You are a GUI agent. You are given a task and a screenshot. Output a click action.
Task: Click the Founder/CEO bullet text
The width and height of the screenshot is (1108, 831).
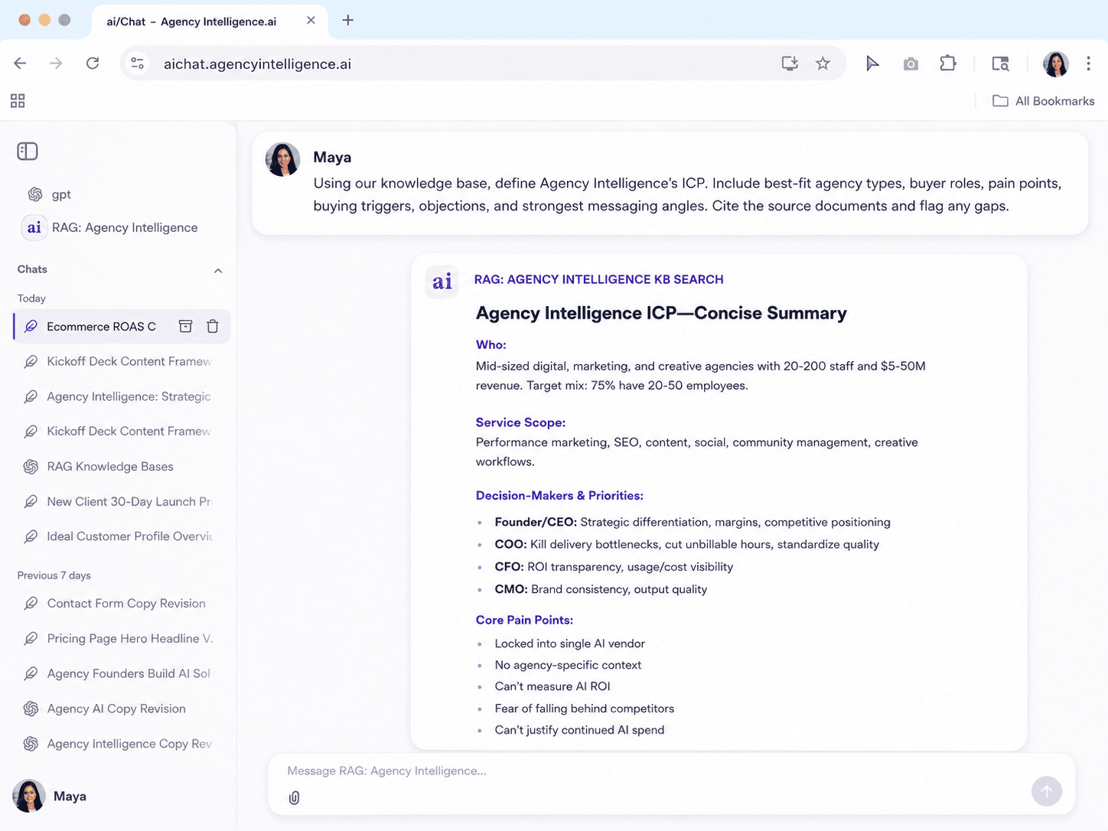click(x=692, y=523)
